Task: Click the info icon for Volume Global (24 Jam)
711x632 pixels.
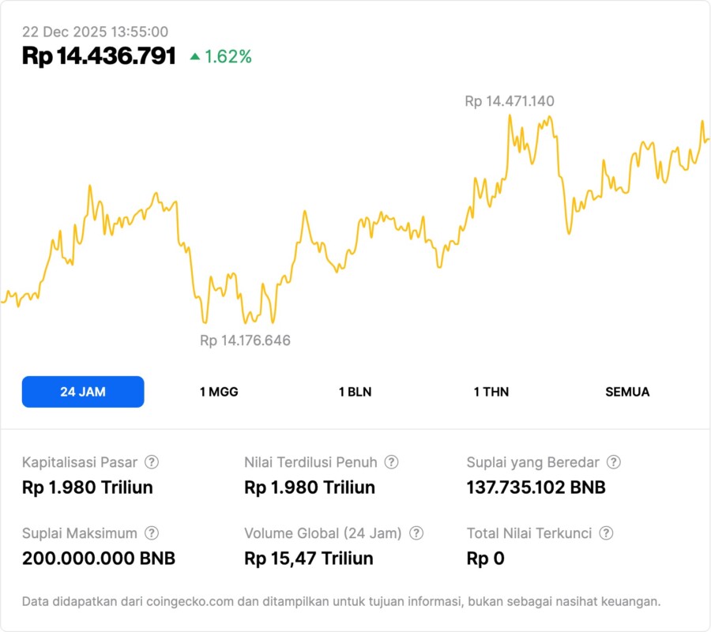Action: click(416, 533)
